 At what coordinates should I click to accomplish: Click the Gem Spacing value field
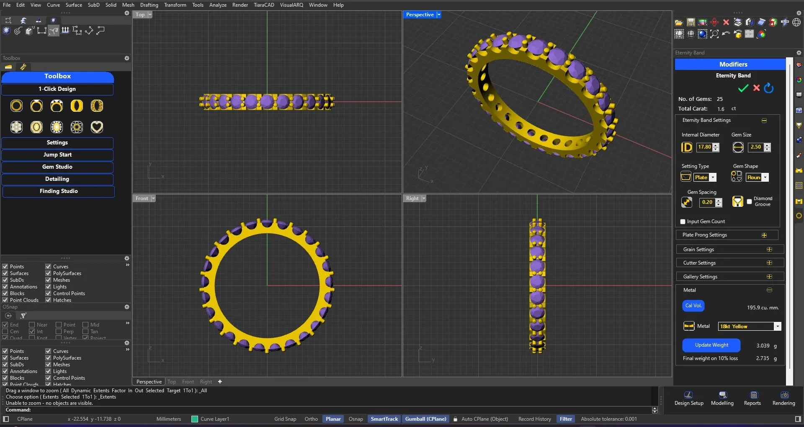point(707,202)
